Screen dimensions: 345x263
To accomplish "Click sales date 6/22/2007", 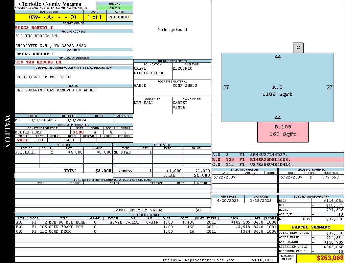I will [224, 177].
